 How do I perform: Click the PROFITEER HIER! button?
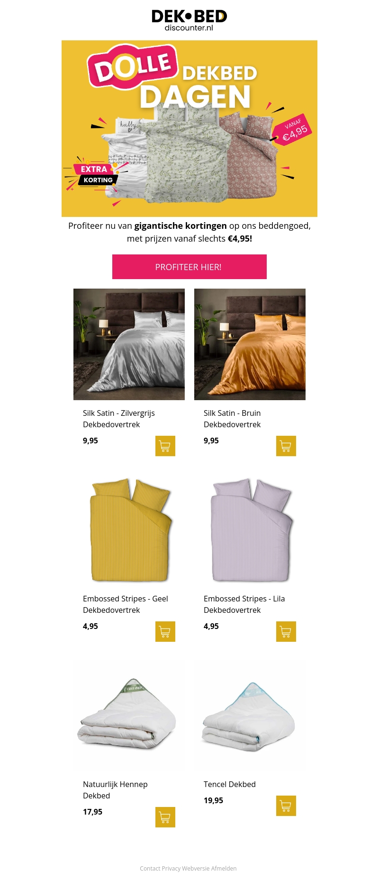point(189,267)
